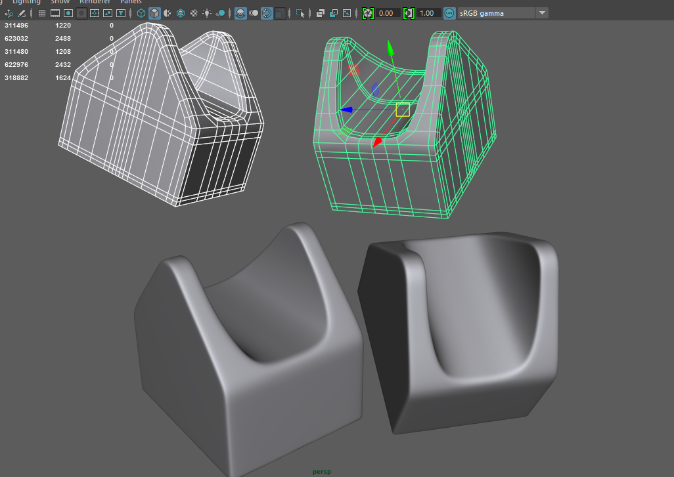Screen dimensions: 674x477
Task: Click the heads-up value 1208
Action: pyautogui.click(x=63, y=52)
